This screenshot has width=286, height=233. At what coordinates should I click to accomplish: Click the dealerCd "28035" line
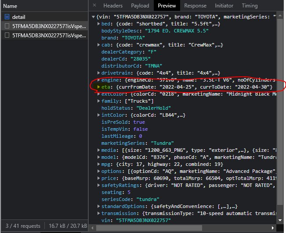(126, 59)
